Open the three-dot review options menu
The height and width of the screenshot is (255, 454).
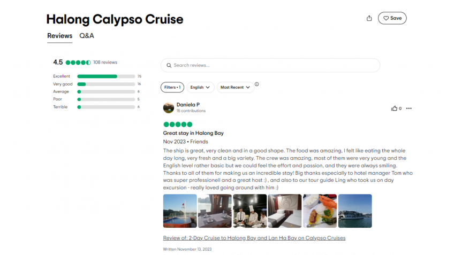point(409,109)
